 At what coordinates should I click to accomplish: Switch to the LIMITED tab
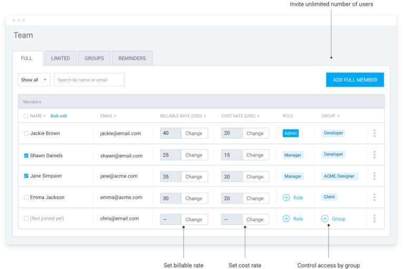point(60,58)
